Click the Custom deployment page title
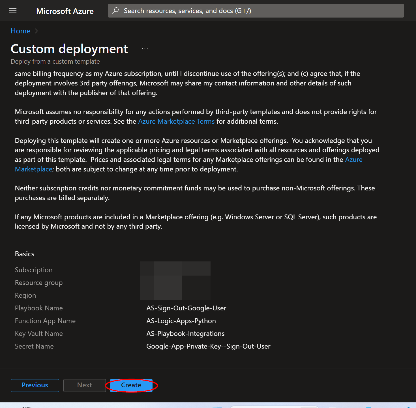The width and height of the screenshot is (416, 408). click(69, 49)
